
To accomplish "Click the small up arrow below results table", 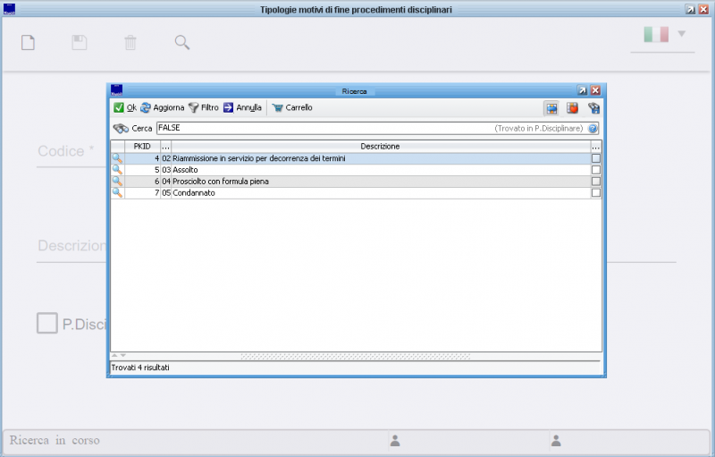I will click(x=115, y=355).
